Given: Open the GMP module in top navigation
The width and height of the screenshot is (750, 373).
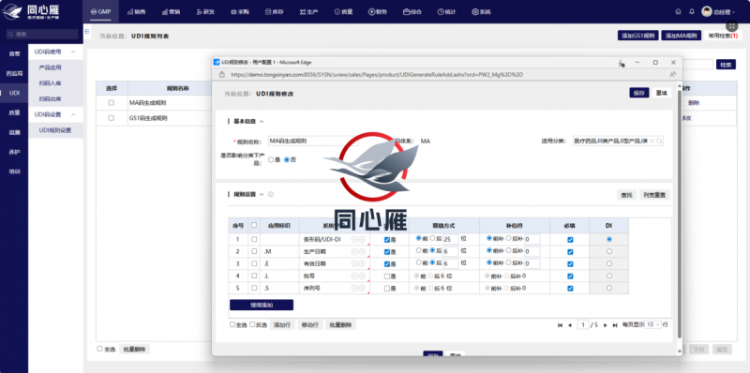Looking at the screenshot, I should [100, 11].
